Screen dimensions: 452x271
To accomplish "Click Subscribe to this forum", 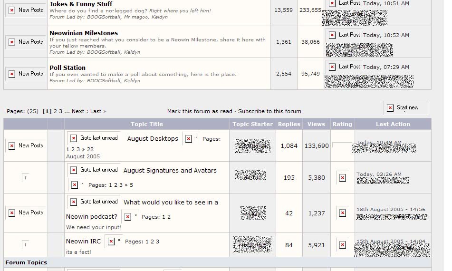I will point(269,111).
